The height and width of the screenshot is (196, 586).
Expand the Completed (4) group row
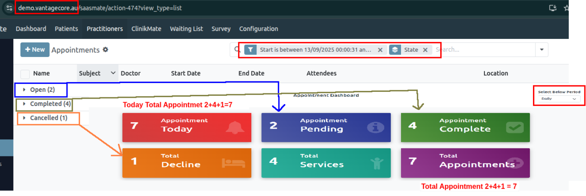tap(44, 104)
